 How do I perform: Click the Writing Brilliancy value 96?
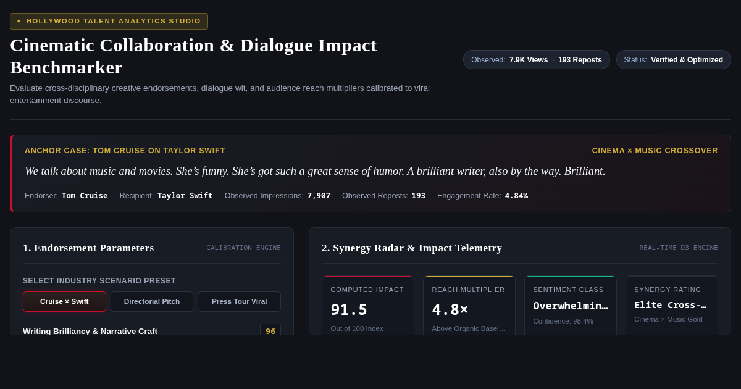[x=270, y=331]
